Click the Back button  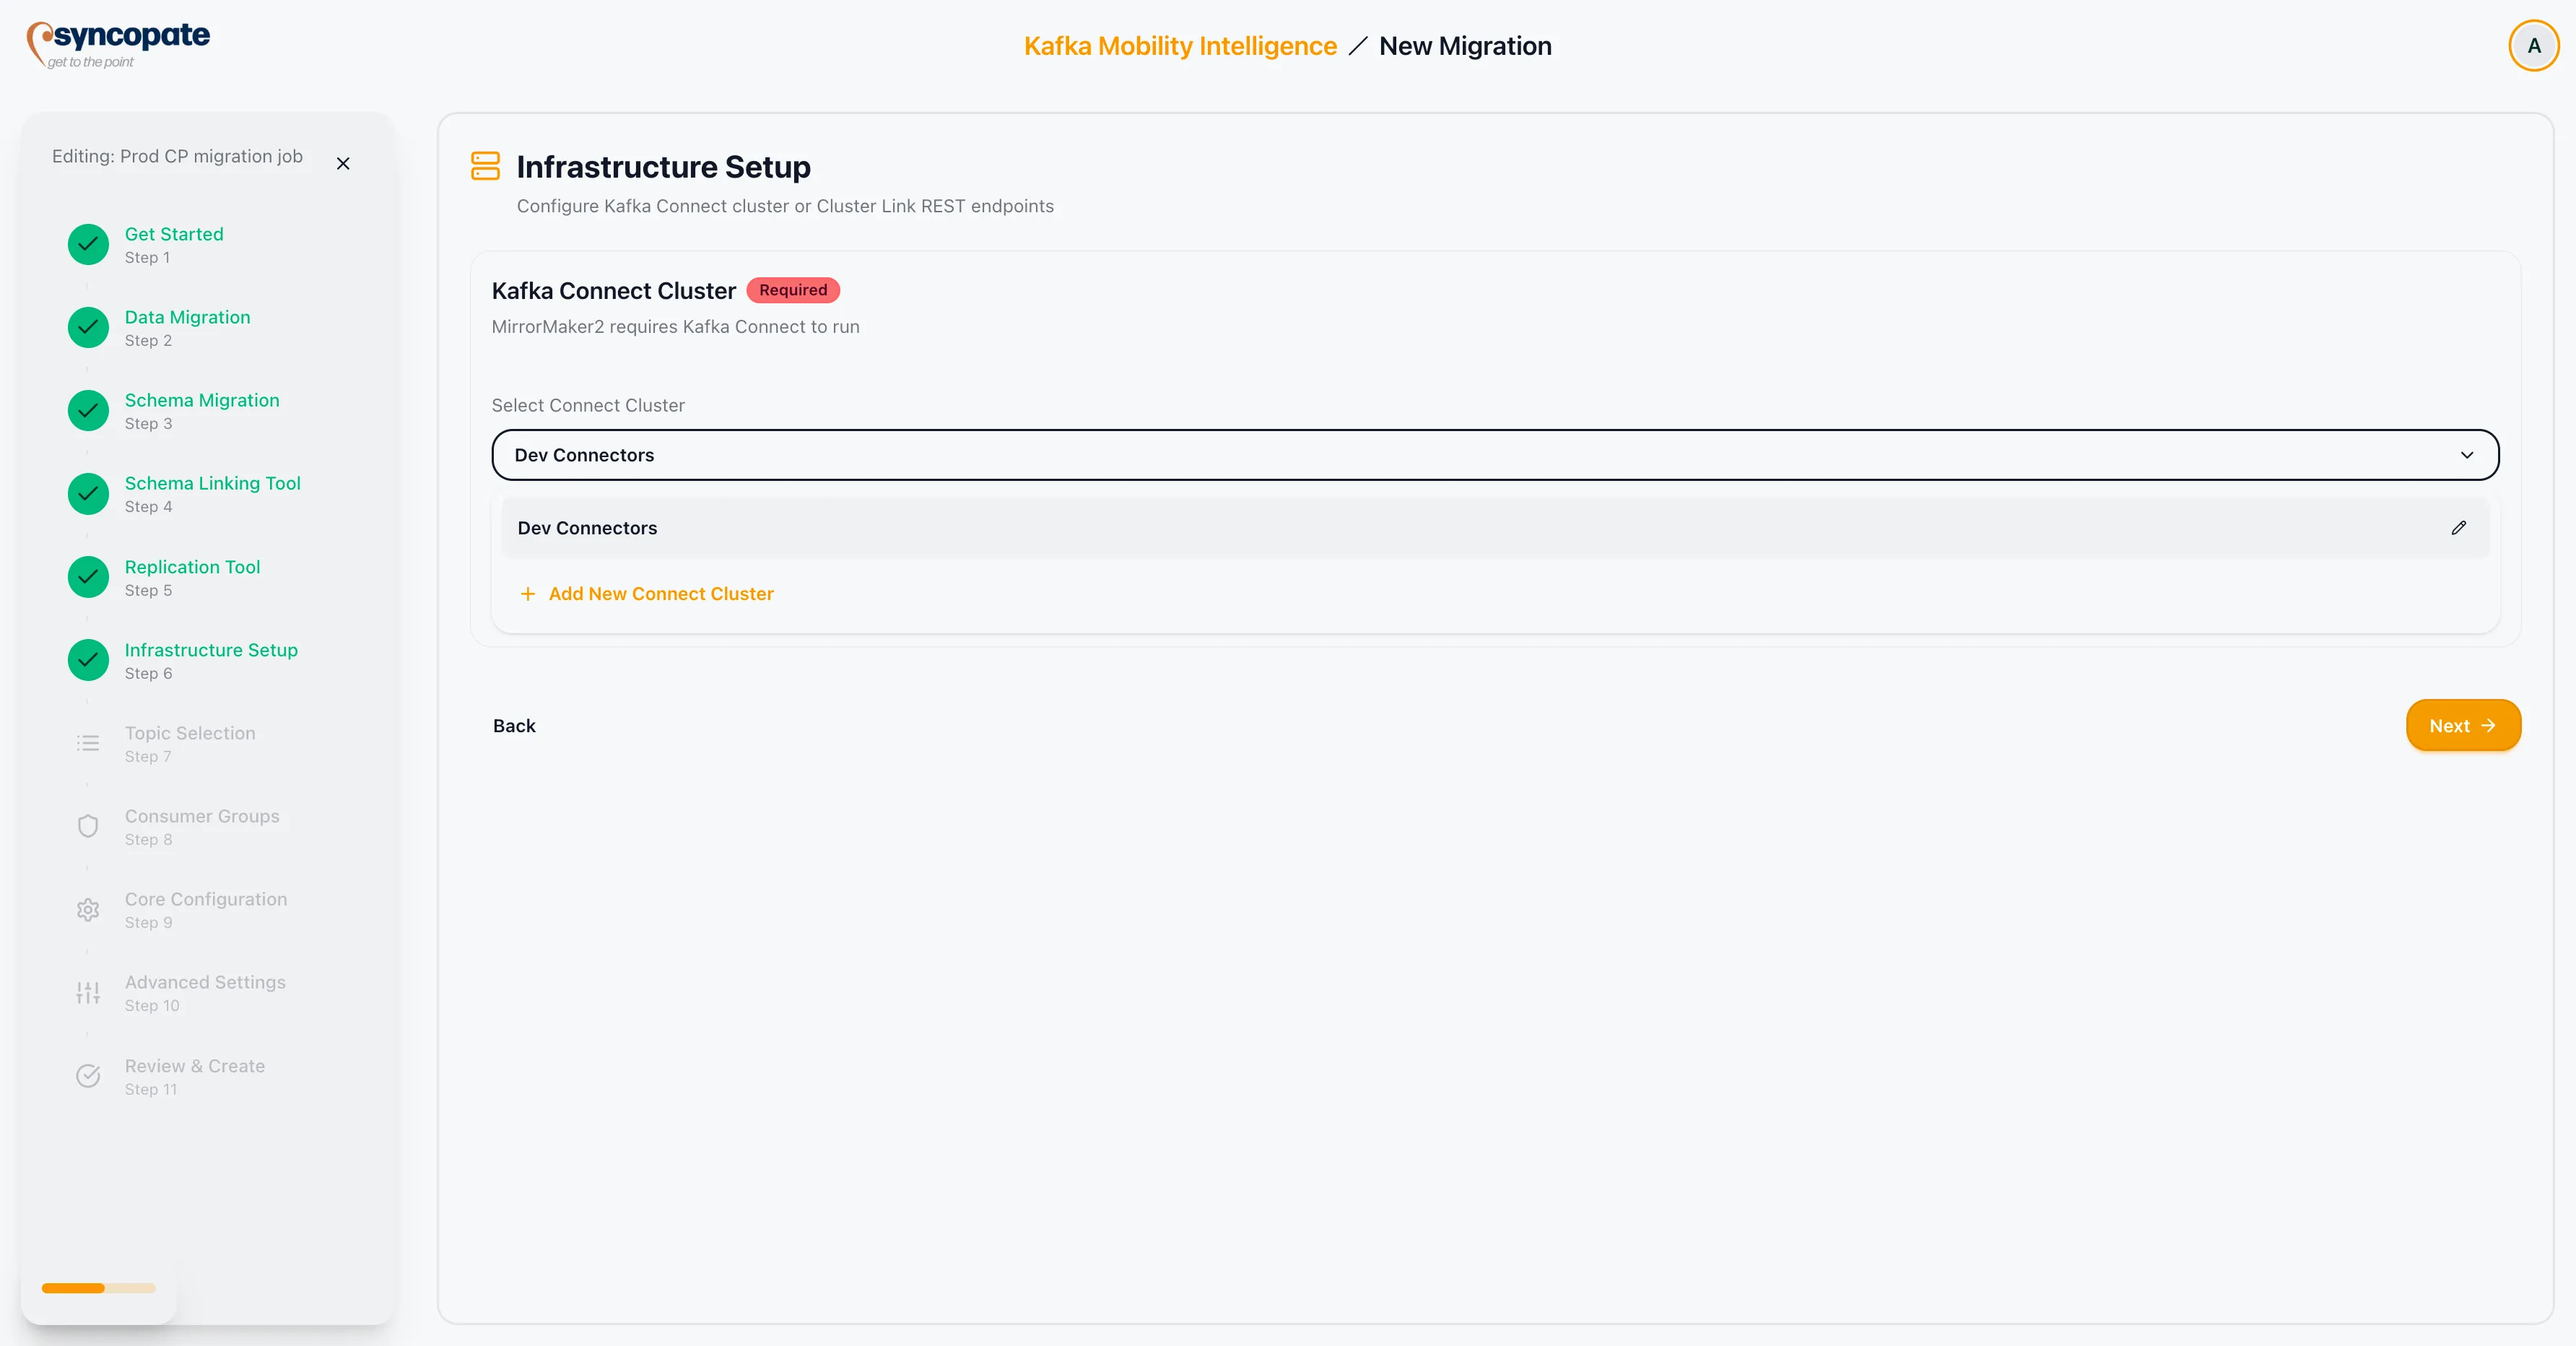pos(514,726)
